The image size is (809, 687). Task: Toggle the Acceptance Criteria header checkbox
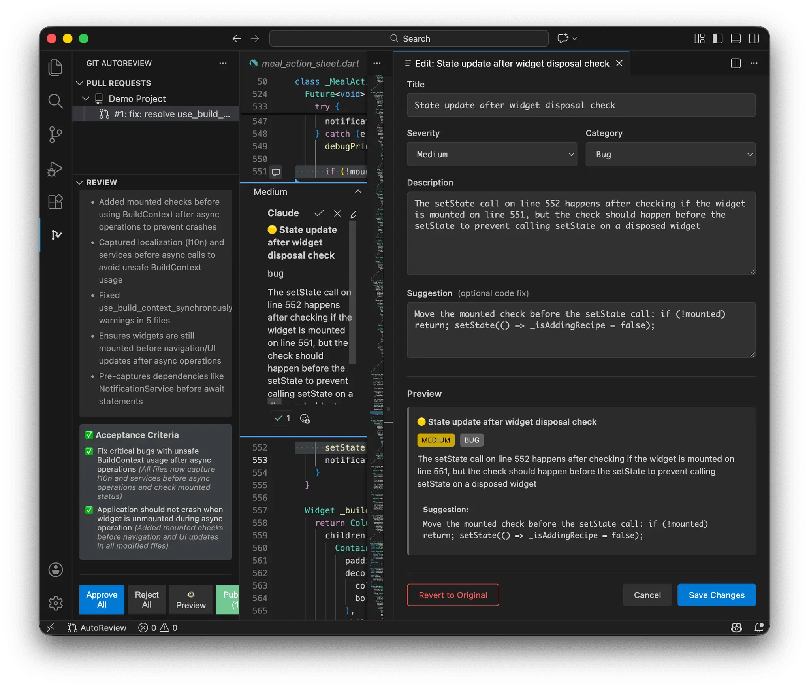coord(89,435)
